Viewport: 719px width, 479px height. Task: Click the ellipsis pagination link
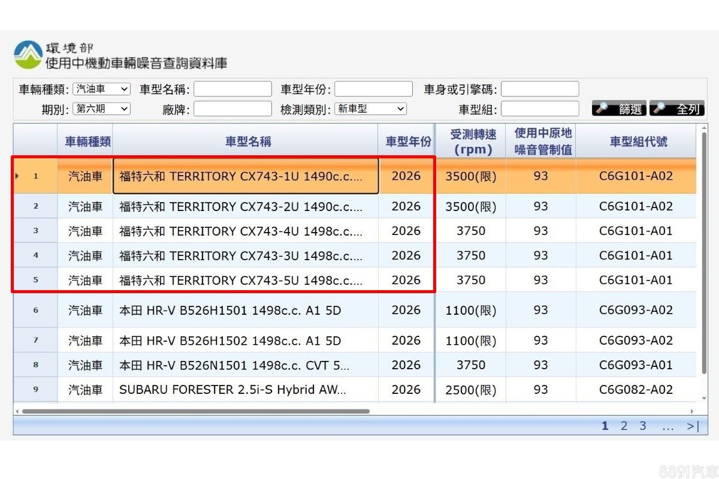(x=667, y=426)
